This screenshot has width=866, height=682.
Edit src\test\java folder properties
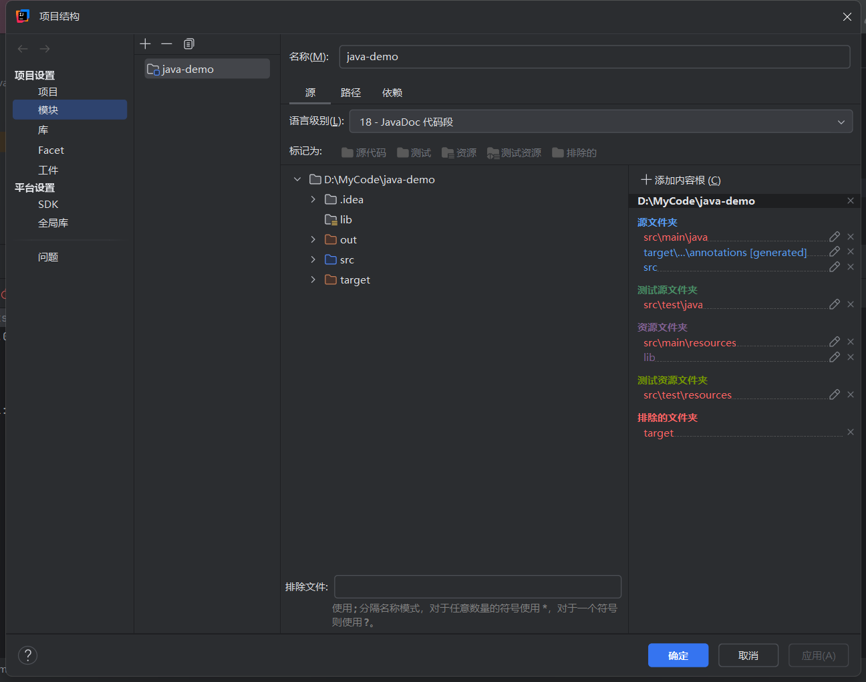[x=835, y=304]
